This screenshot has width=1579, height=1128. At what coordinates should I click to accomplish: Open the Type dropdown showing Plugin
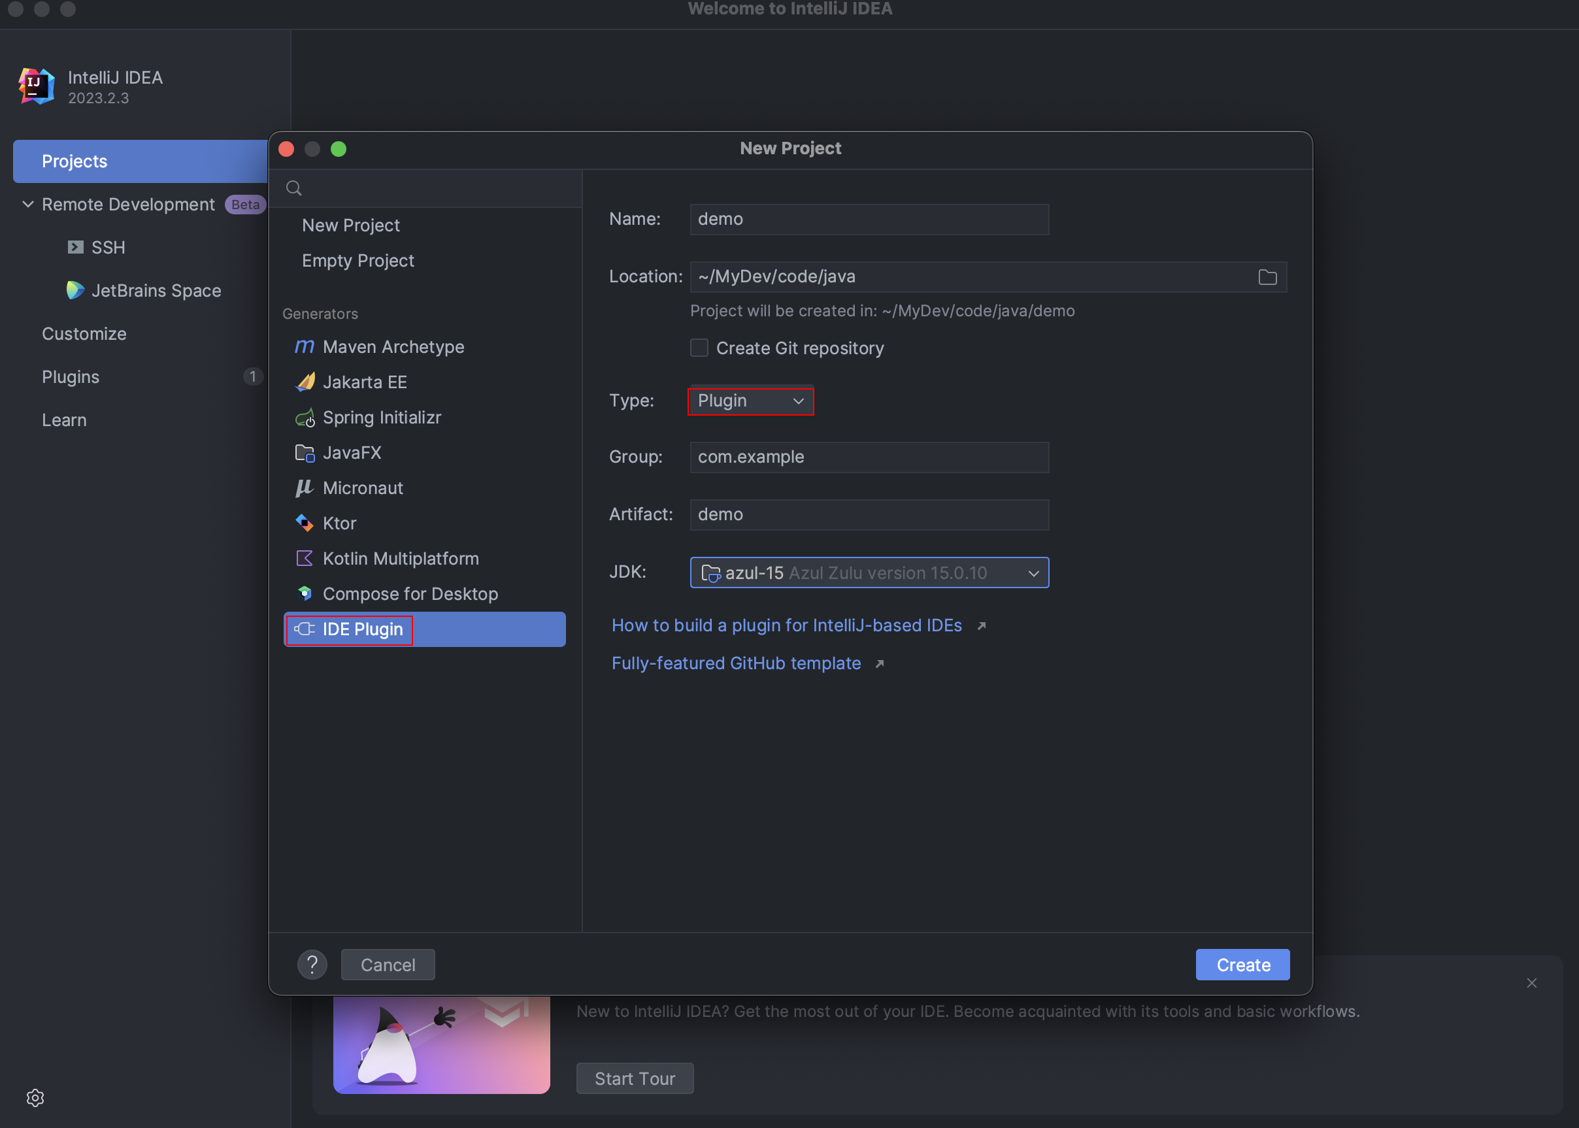[750, 401]
